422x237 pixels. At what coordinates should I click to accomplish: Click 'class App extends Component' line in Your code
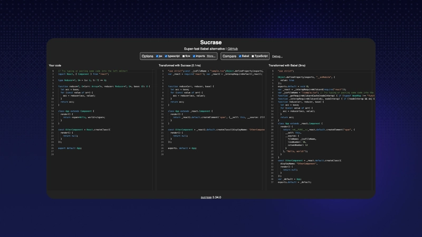click(x=76, y=111)
